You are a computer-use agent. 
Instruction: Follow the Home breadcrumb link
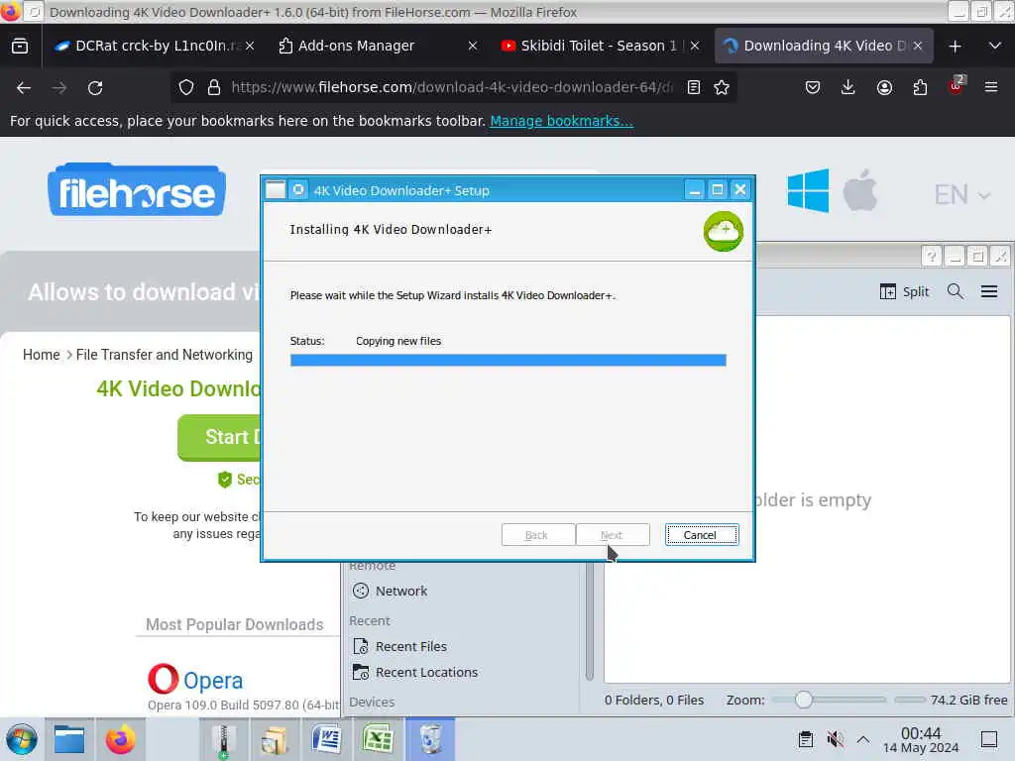[x=41, y=355]
